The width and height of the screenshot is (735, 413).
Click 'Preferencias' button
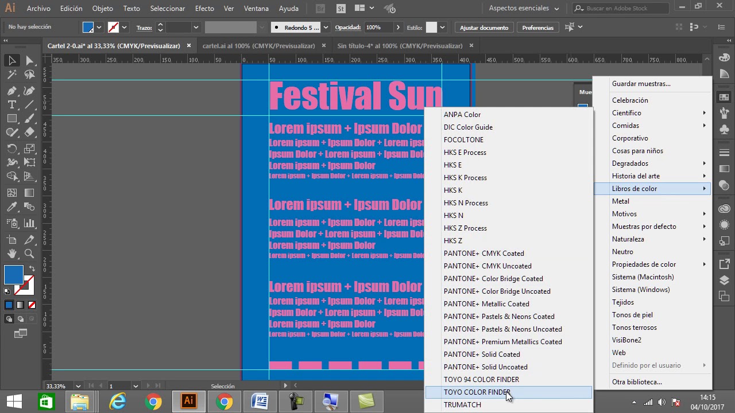click(x=538, y=28)
